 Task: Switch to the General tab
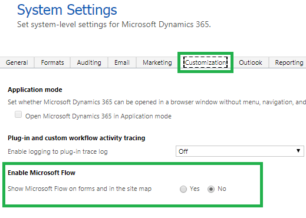coord(17,62)
